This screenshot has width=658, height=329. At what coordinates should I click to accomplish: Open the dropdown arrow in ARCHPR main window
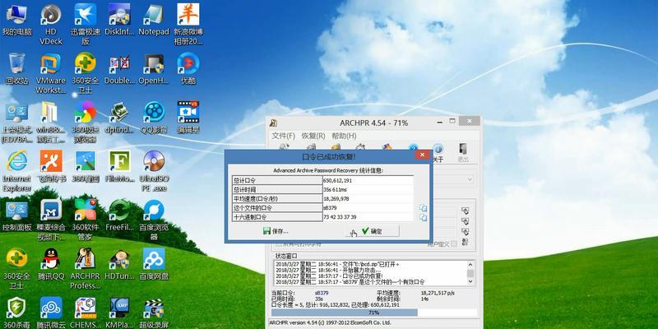click(x=470, y=179)
